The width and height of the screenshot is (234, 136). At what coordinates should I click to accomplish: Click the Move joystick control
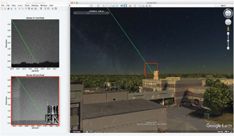tap(228, 22)
